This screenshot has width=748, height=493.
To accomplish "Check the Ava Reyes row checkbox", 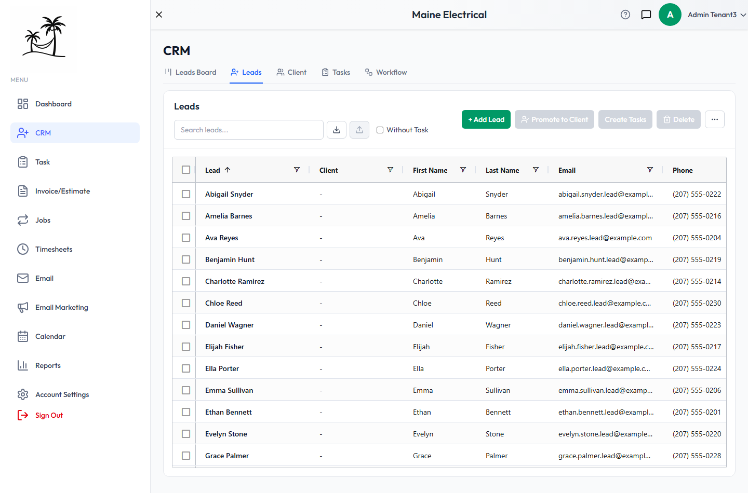I will point(186,238).
